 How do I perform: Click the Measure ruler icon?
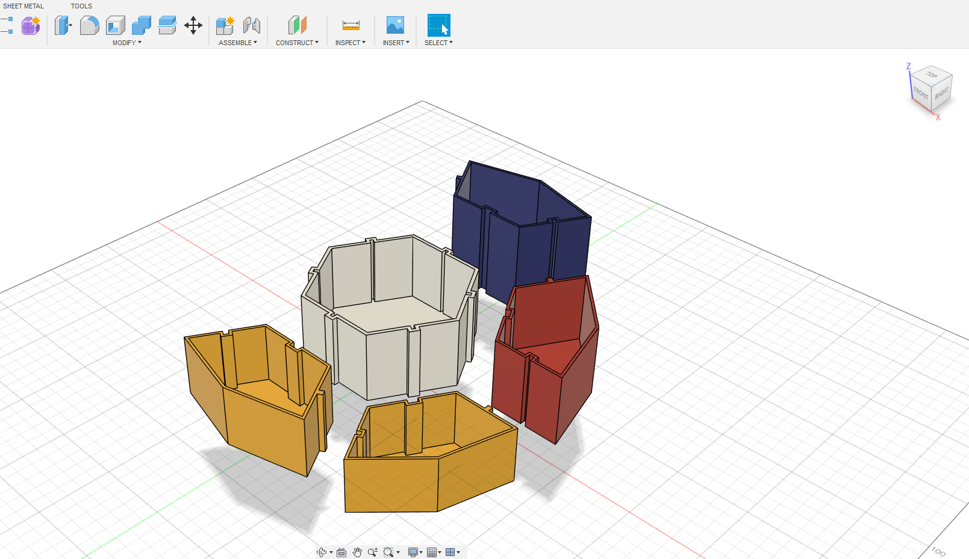[351, 25]
